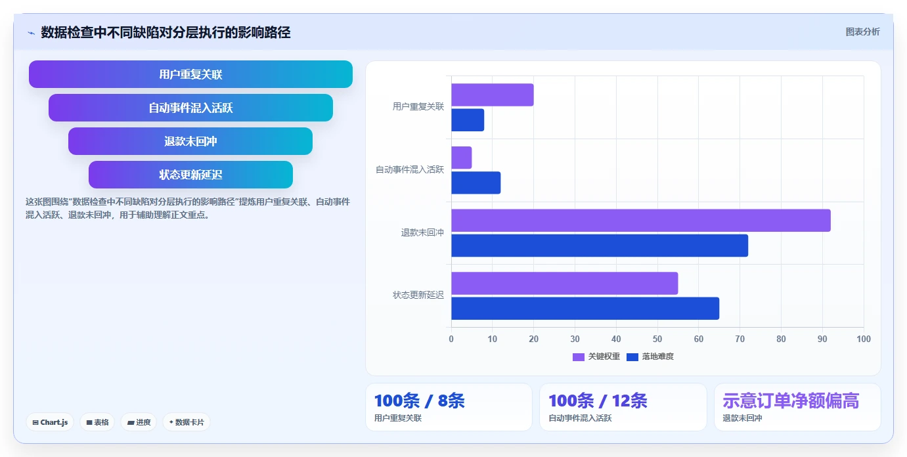This screenshot has width=907, height=457.
Task: Click the 100条 / 8条 data card
Action: coord(449,407)
